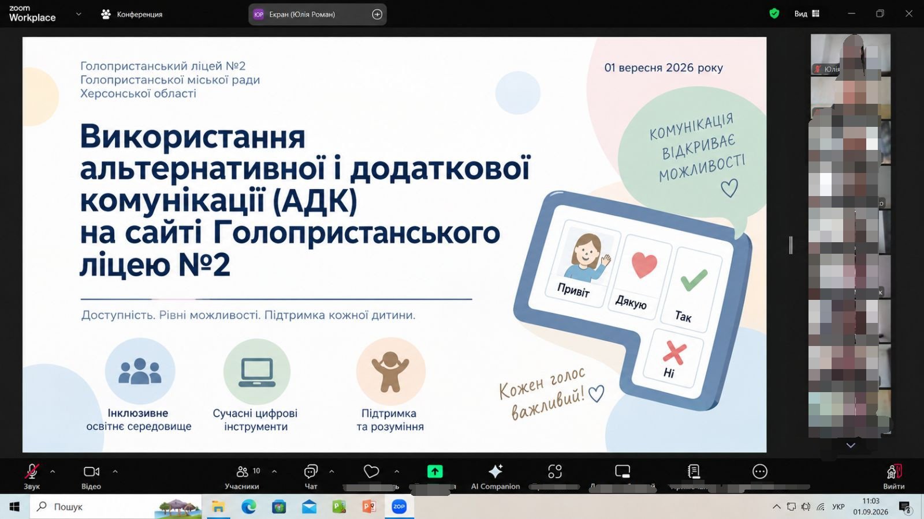Screen dimensions: 924x519
Task: Open the Учасники participants panel
Action: pos(242,477)
